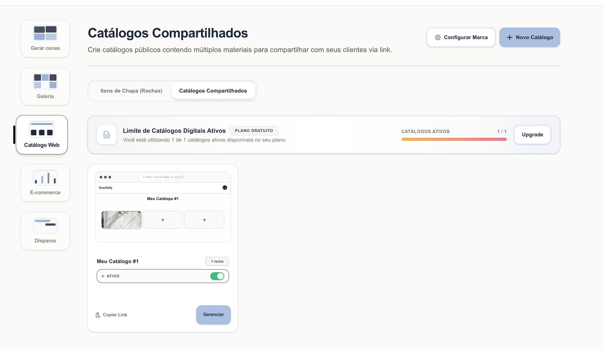604x351 pixels.
Task: Open the Disparos sidebar icon
Action: pyautogui.click(x=45, y=231)
